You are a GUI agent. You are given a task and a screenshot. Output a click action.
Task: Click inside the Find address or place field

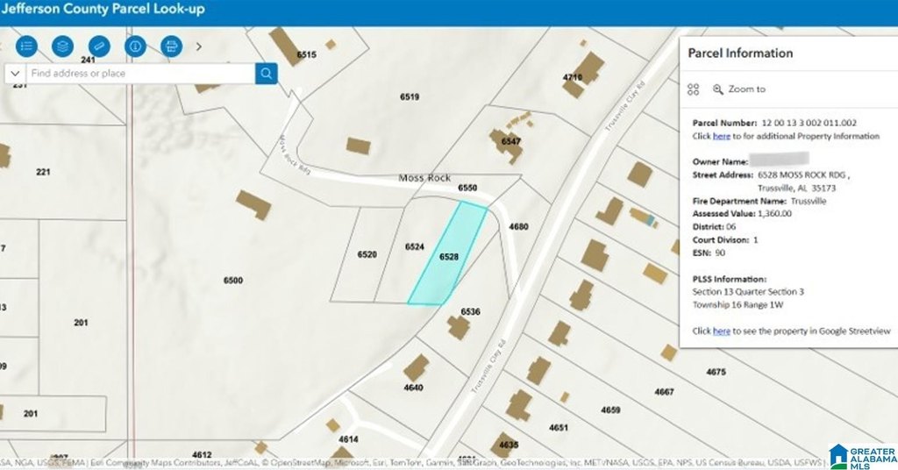pos(140,74)
